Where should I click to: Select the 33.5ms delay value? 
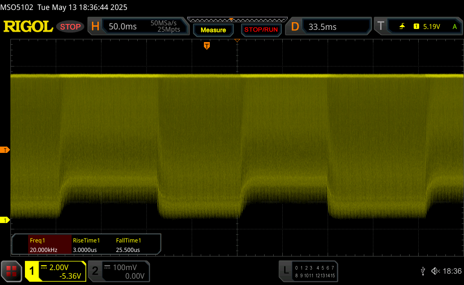(x=322, y=27)
